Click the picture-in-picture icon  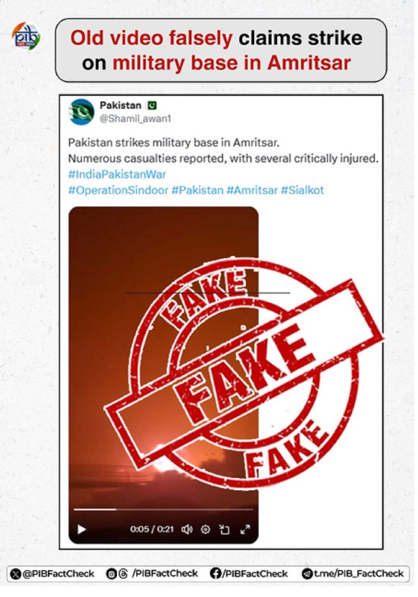click(224, 529)
